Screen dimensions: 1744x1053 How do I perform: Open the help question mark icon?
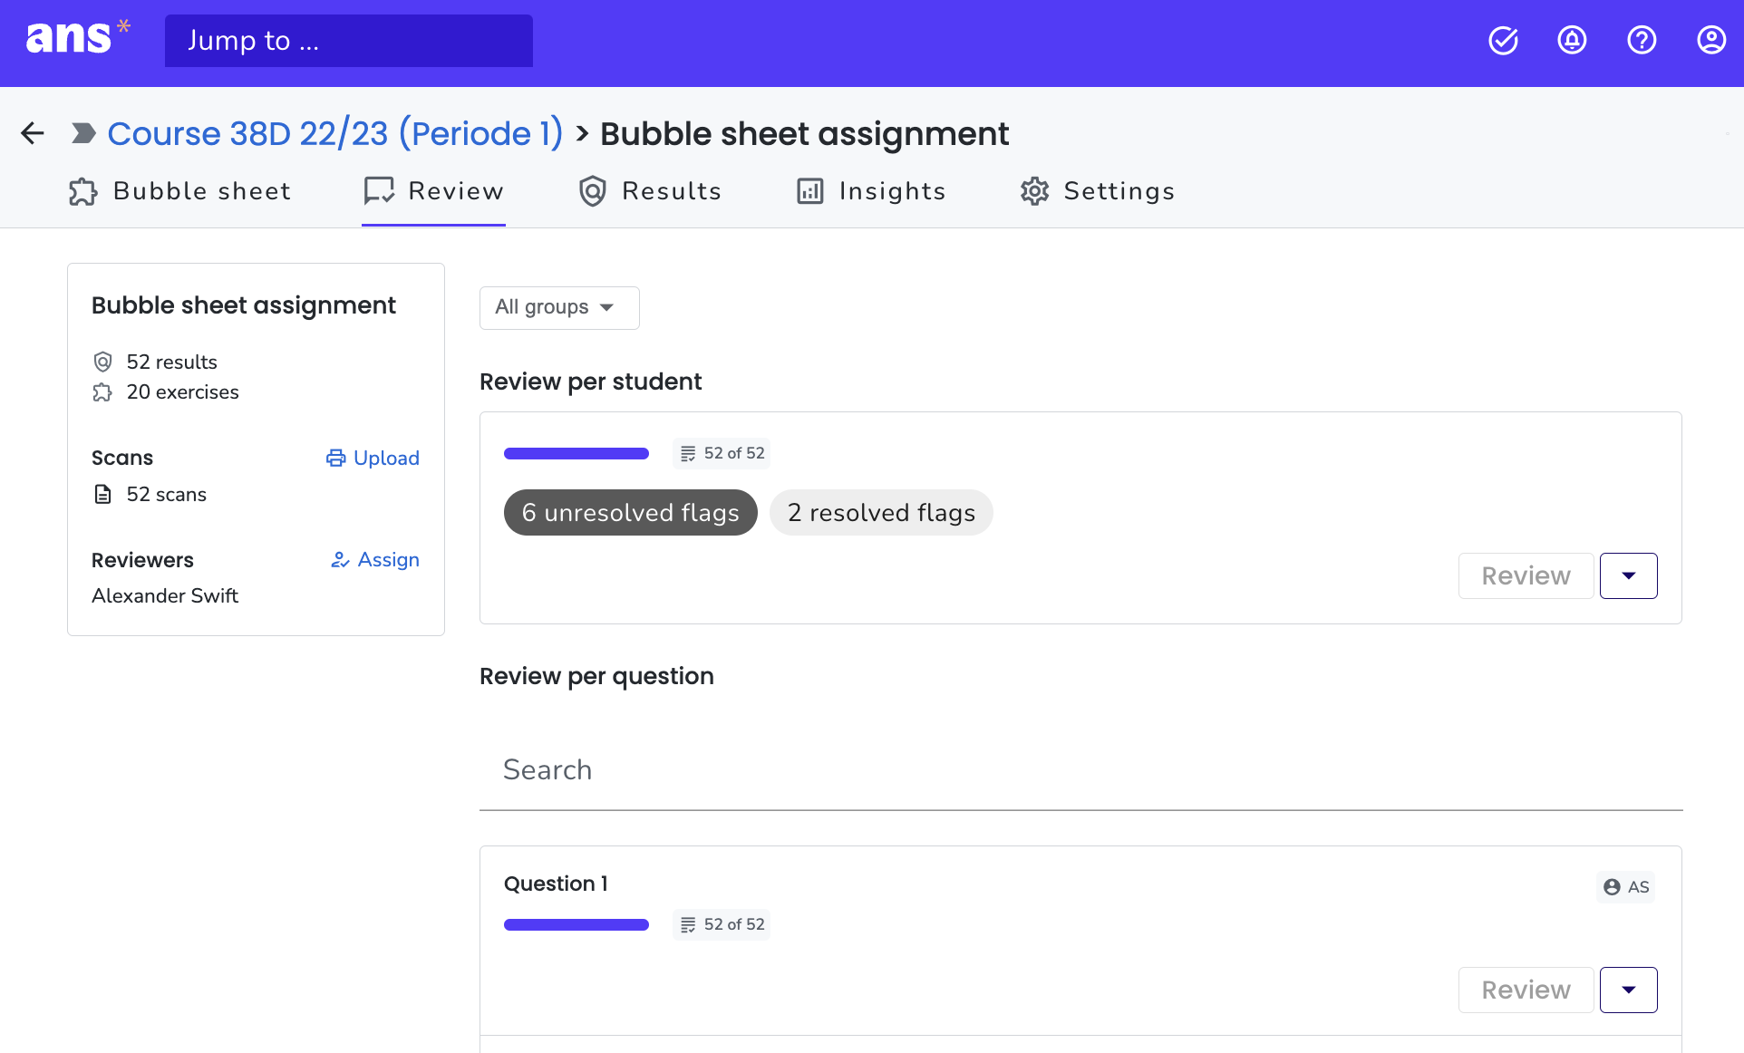(1642, 40)
